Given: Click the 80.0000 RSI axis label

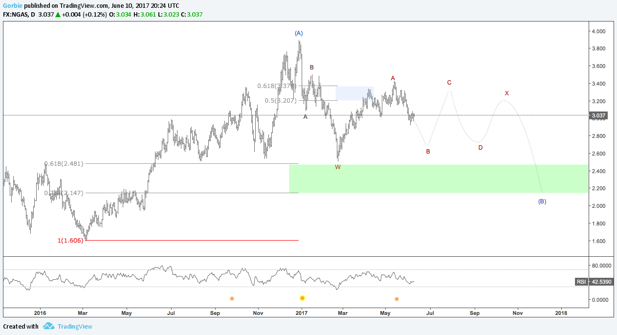Looking at the screenshot, I should [601, 266].
